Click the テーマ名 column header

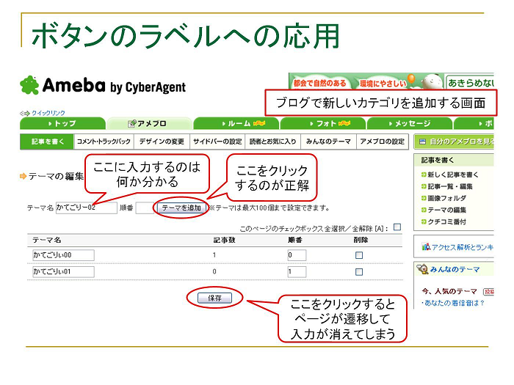(x=46, y=240)
